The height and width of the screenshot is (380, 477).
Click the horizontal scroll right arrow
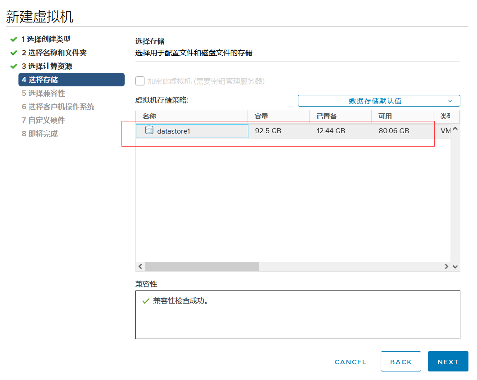(446, 267)
